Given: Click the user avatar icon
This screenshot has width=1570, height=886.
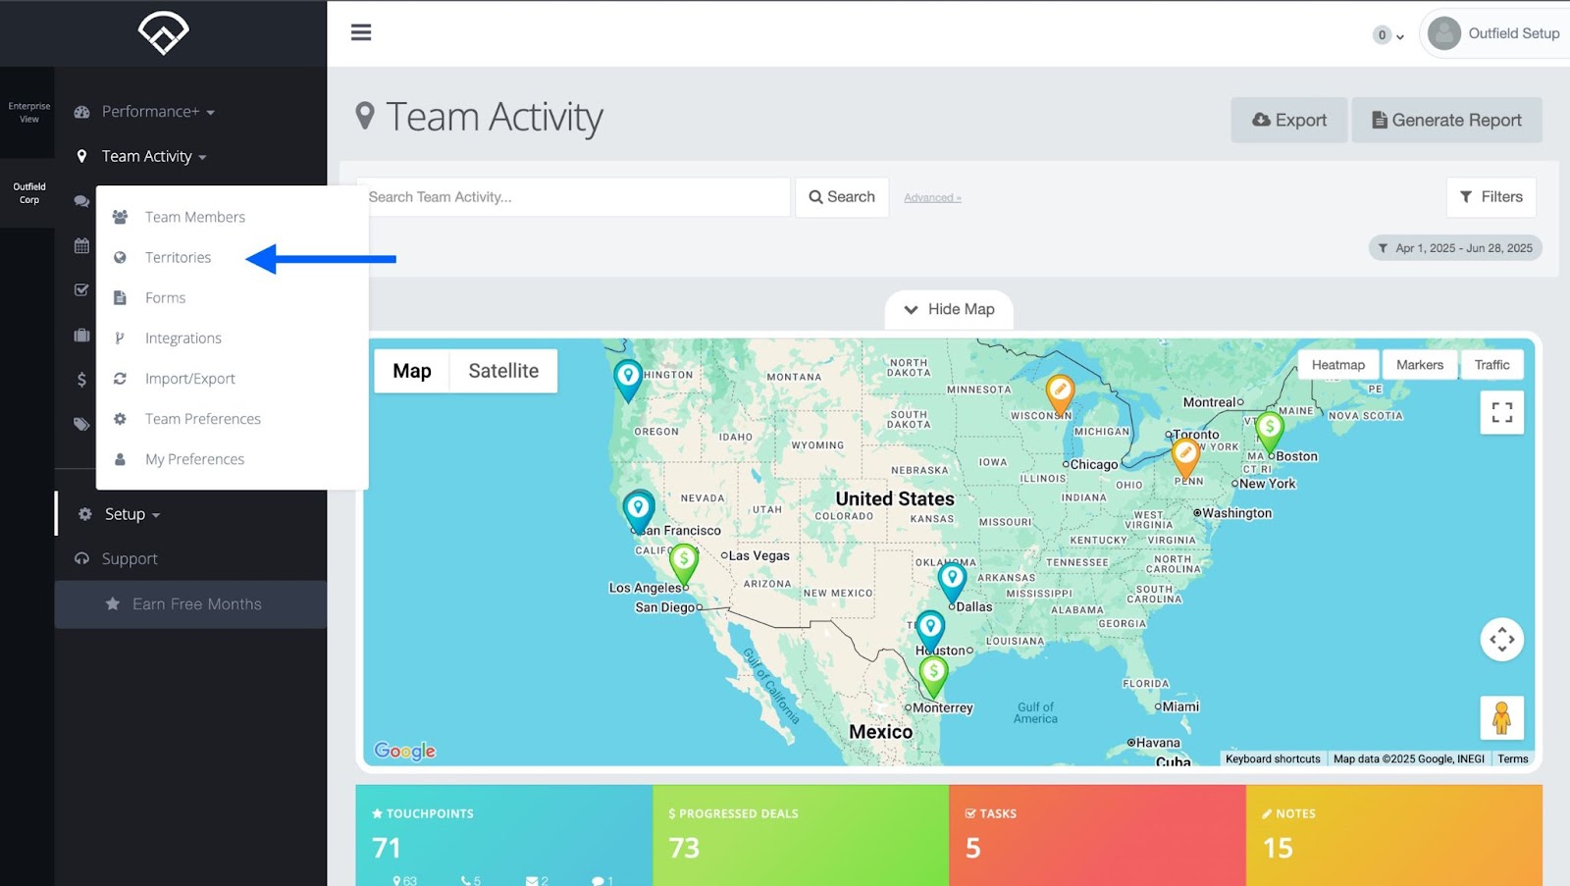Looking at the screenshot, I should coord(1443,33).
